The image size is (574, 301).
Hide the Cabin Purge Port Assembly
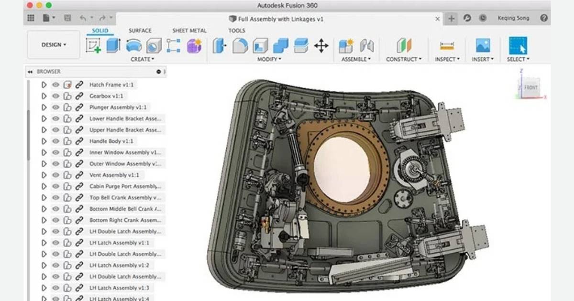pyautogui.click(x=55, y=186)
